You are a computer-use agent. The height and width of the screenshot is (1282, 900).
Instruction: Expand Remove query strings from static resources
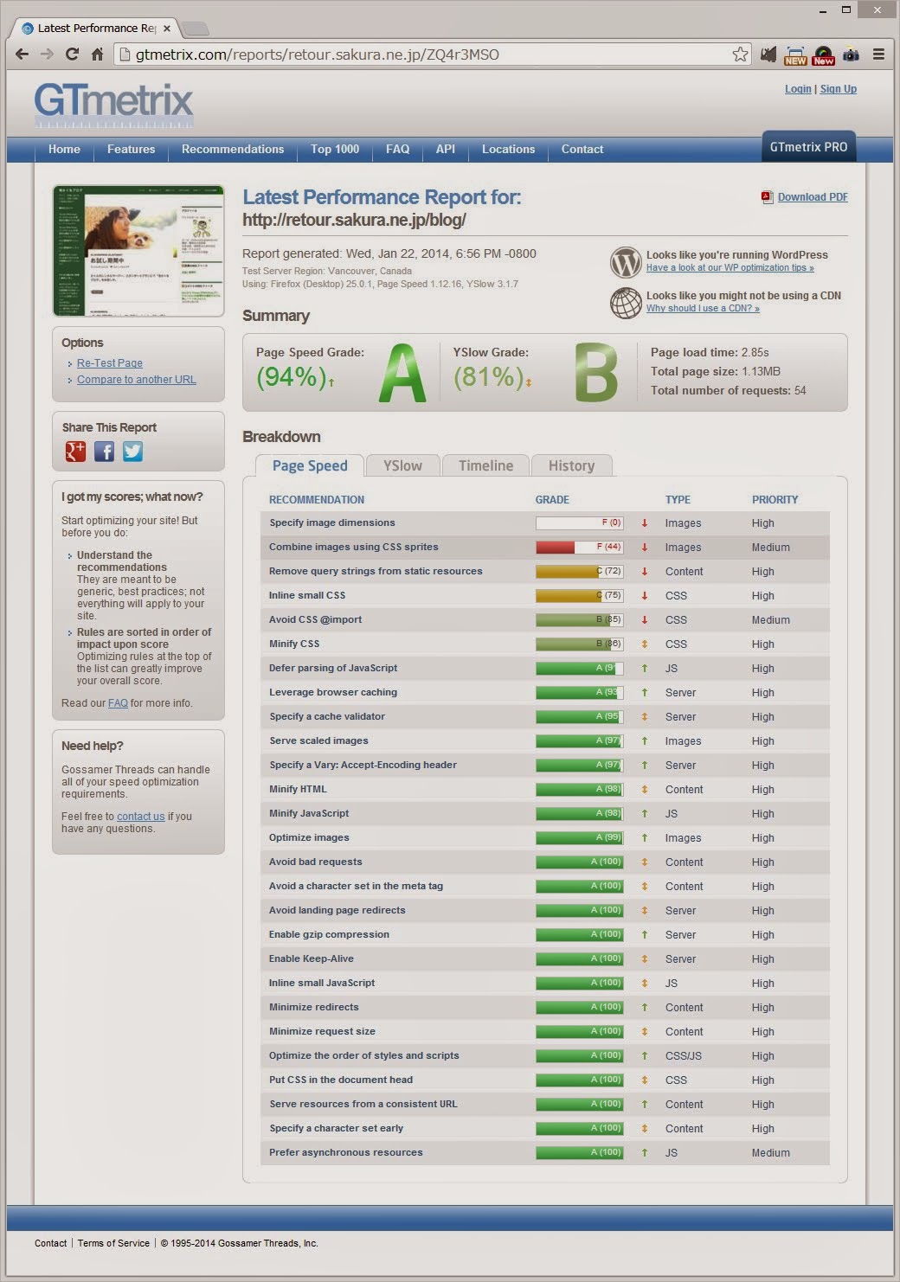(x=545, y=572)
